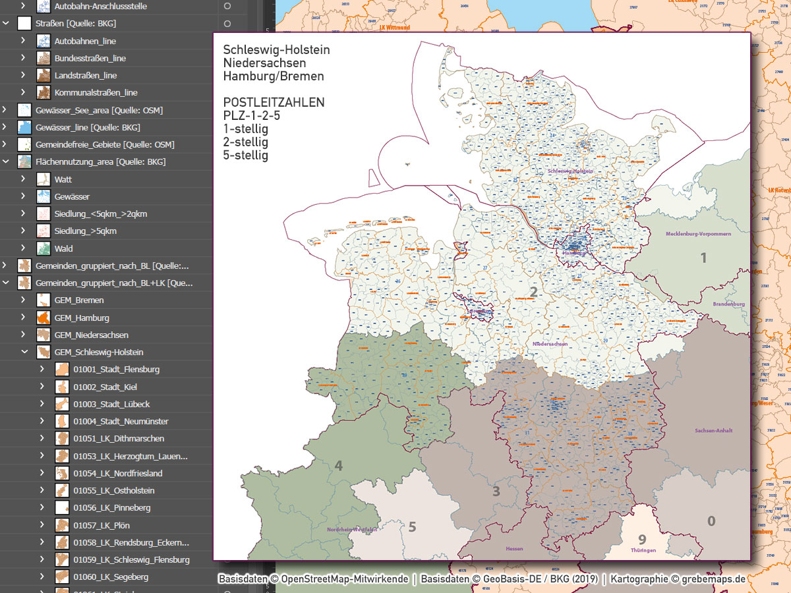Click the grebemaps.de credit link
791x593 pixels.
pos(713,579)
